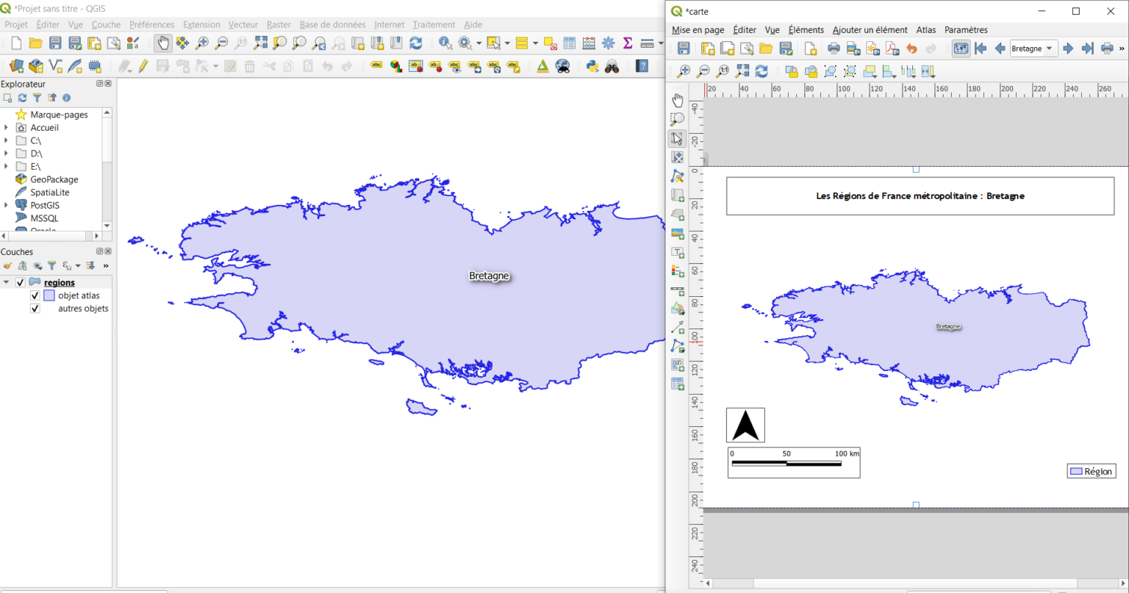The width and height of the screenshot is (1129, 593).
Task: Expand the GeoPackage item in Explorateur
Action: [x=6, y=179]
